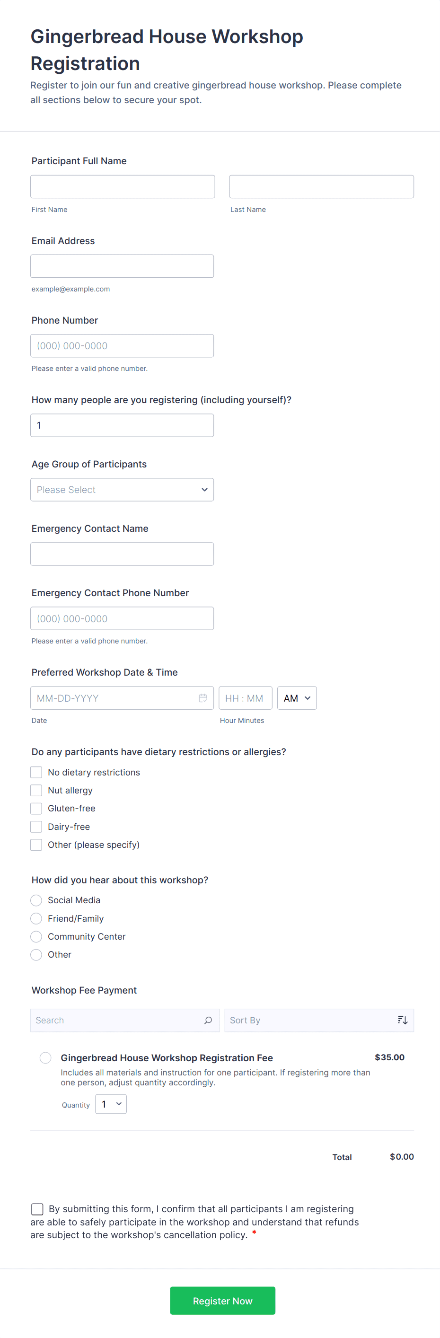The height and width of the screenshot is (1338, 440).
Task: Expand the Quantity dropdown
Action: click(x=111, y=1104)
